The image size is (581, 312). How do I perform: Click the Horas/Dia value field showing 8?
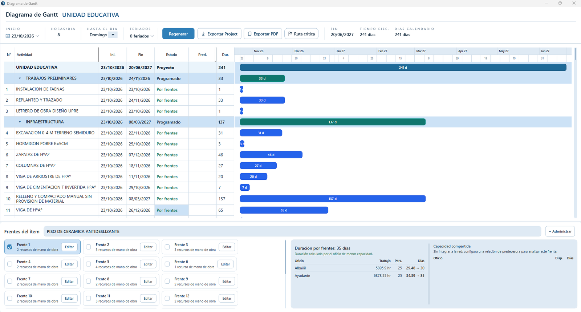(x=59, y=35)
